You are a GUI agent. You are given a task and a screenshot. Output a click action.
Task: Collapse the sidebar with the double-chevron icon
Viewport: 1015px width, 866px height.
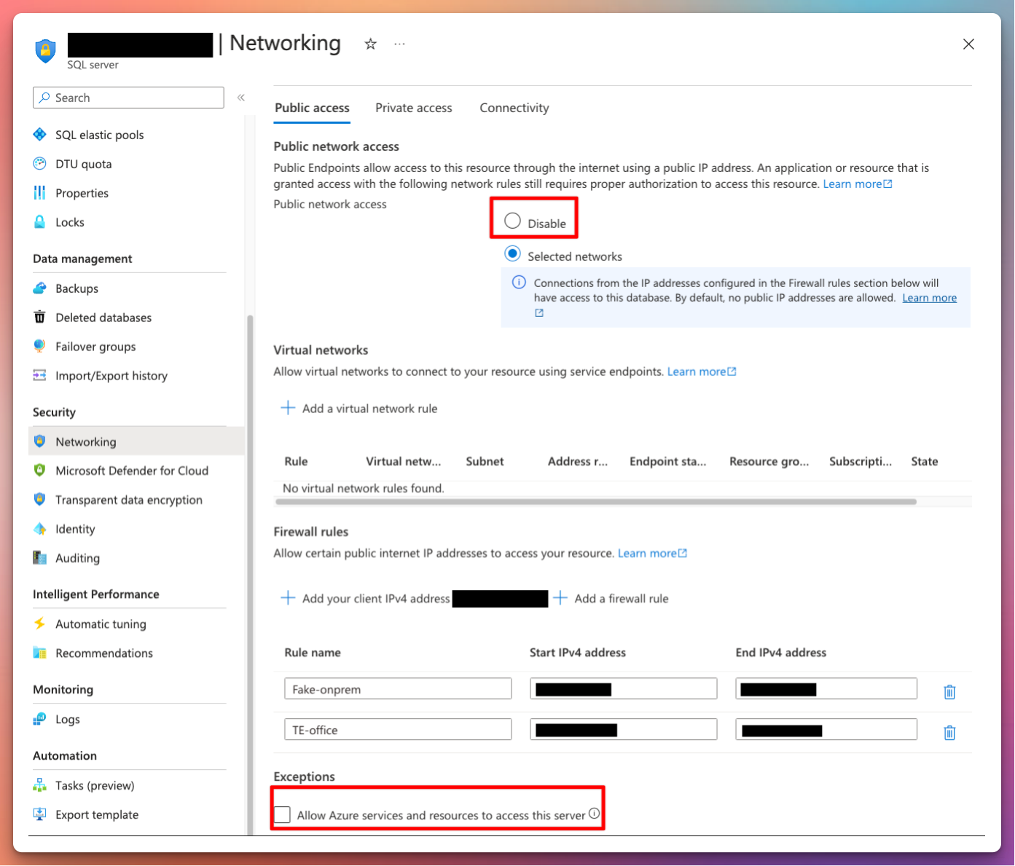pyautogui.click(x=241, y=98)
